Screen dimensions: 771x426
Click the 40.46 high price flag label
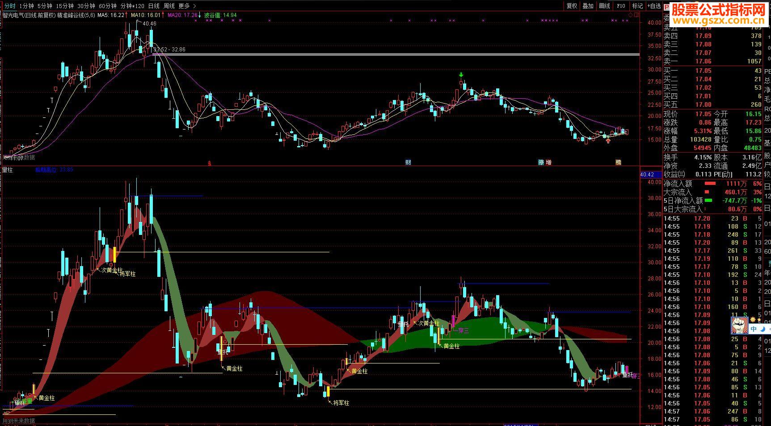(x=149, y=24)
